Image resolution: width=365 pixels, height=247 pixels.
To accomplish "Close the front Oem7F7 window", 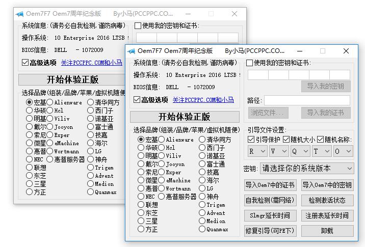I will (346, 51).
